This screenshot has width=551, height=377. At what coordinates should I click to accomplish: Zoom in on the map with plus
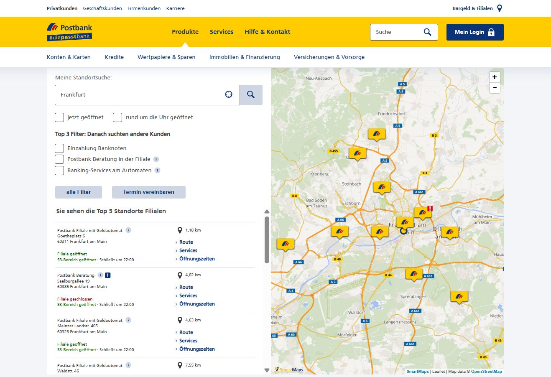(x=495, y=77)
